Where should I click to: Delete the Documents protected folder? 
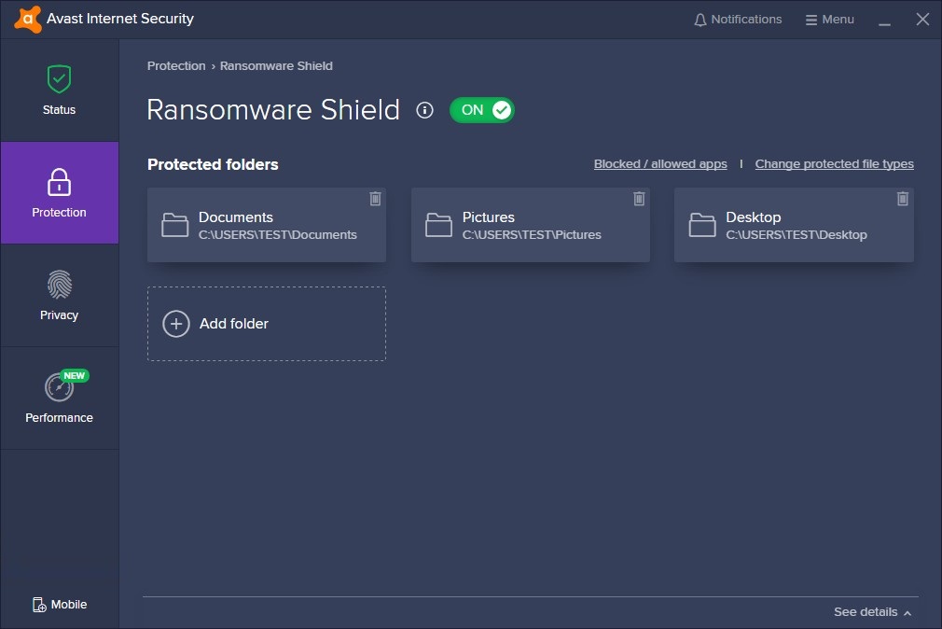tap(375, 199)
